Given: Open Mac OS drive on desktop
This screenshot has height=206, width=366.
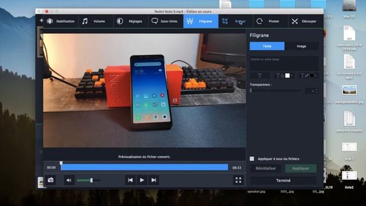Looking at the screenshot, I should pyautogui.click(x=349, y=9).
